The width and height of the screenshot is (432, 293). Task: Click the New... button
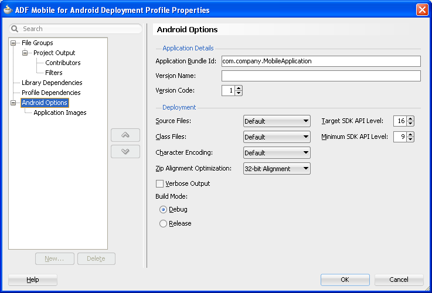click(x=55, y=258)
